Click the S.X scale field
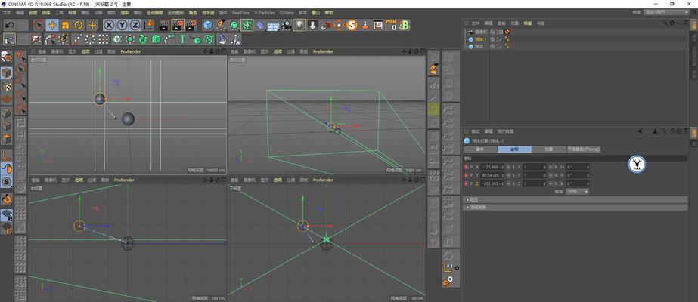The width and height of the screenshot is (698, 302). pos(535,167)
